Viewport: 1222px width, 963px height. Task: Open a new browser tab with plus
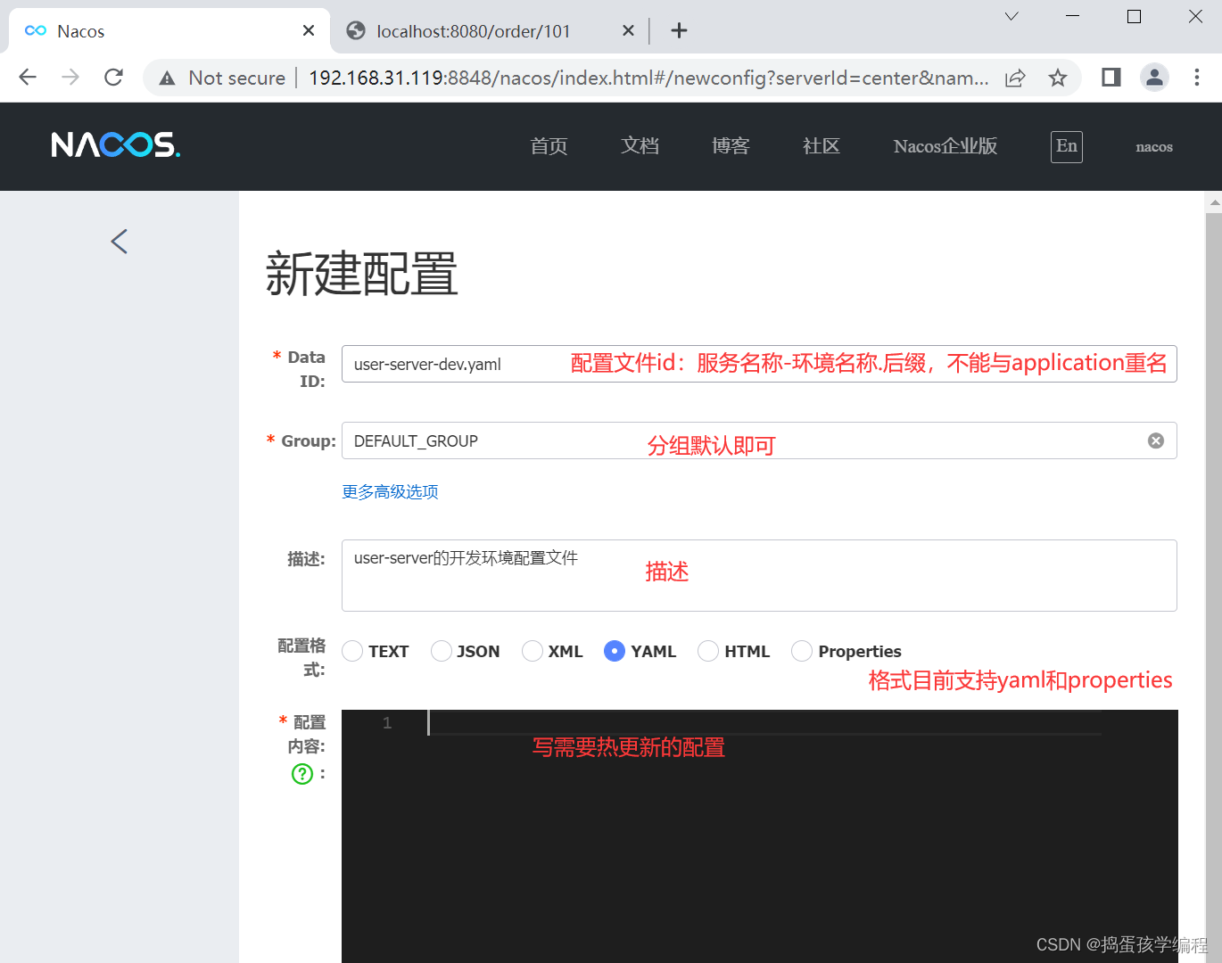tap(679, 31)
